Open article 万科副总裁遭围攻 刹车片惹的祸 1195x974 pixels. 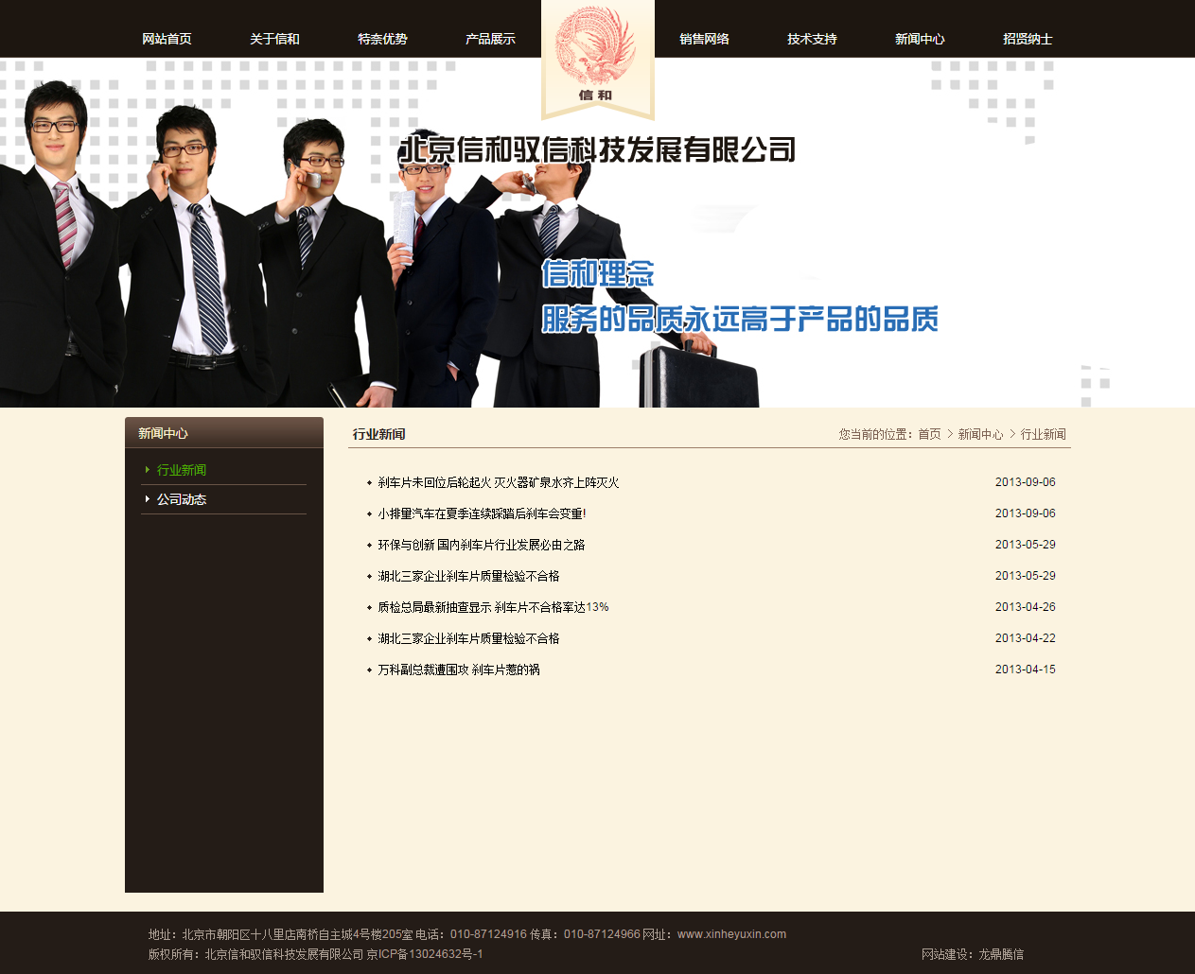459,670
